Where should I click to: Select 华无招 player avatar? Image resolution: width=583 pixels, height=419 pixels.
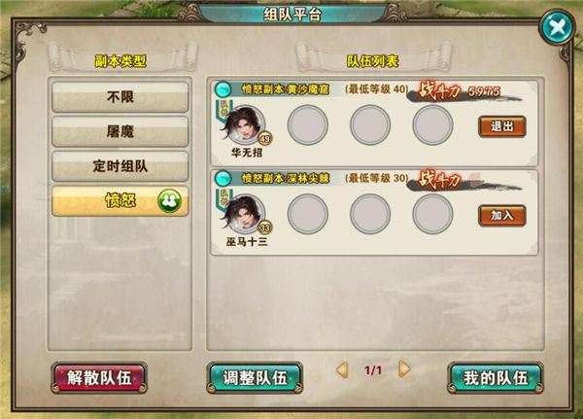click(245, 125)
